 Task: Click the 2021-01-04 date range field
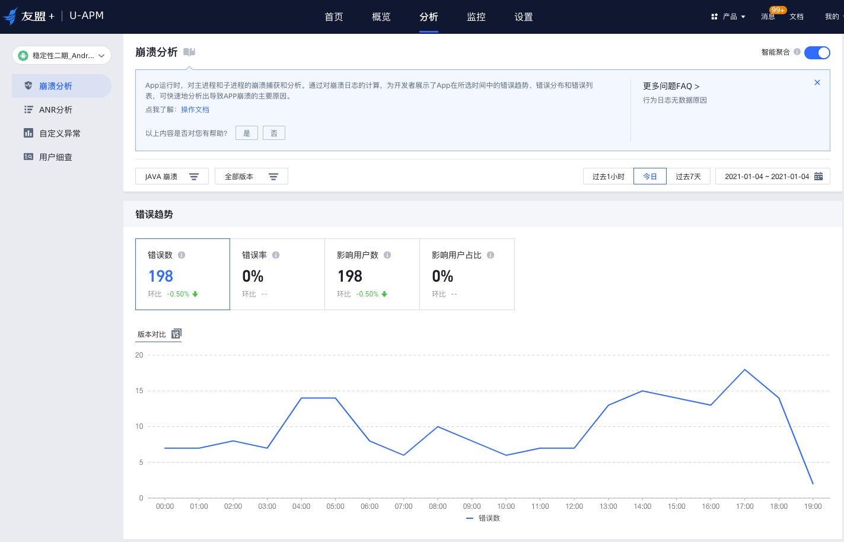772,176
